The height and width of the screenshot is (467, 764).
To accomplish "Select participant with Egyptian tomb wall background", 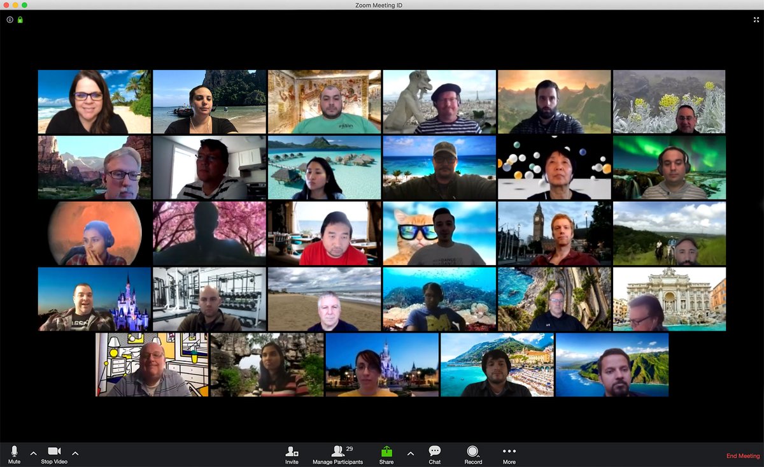I will (x=324, y=102).
